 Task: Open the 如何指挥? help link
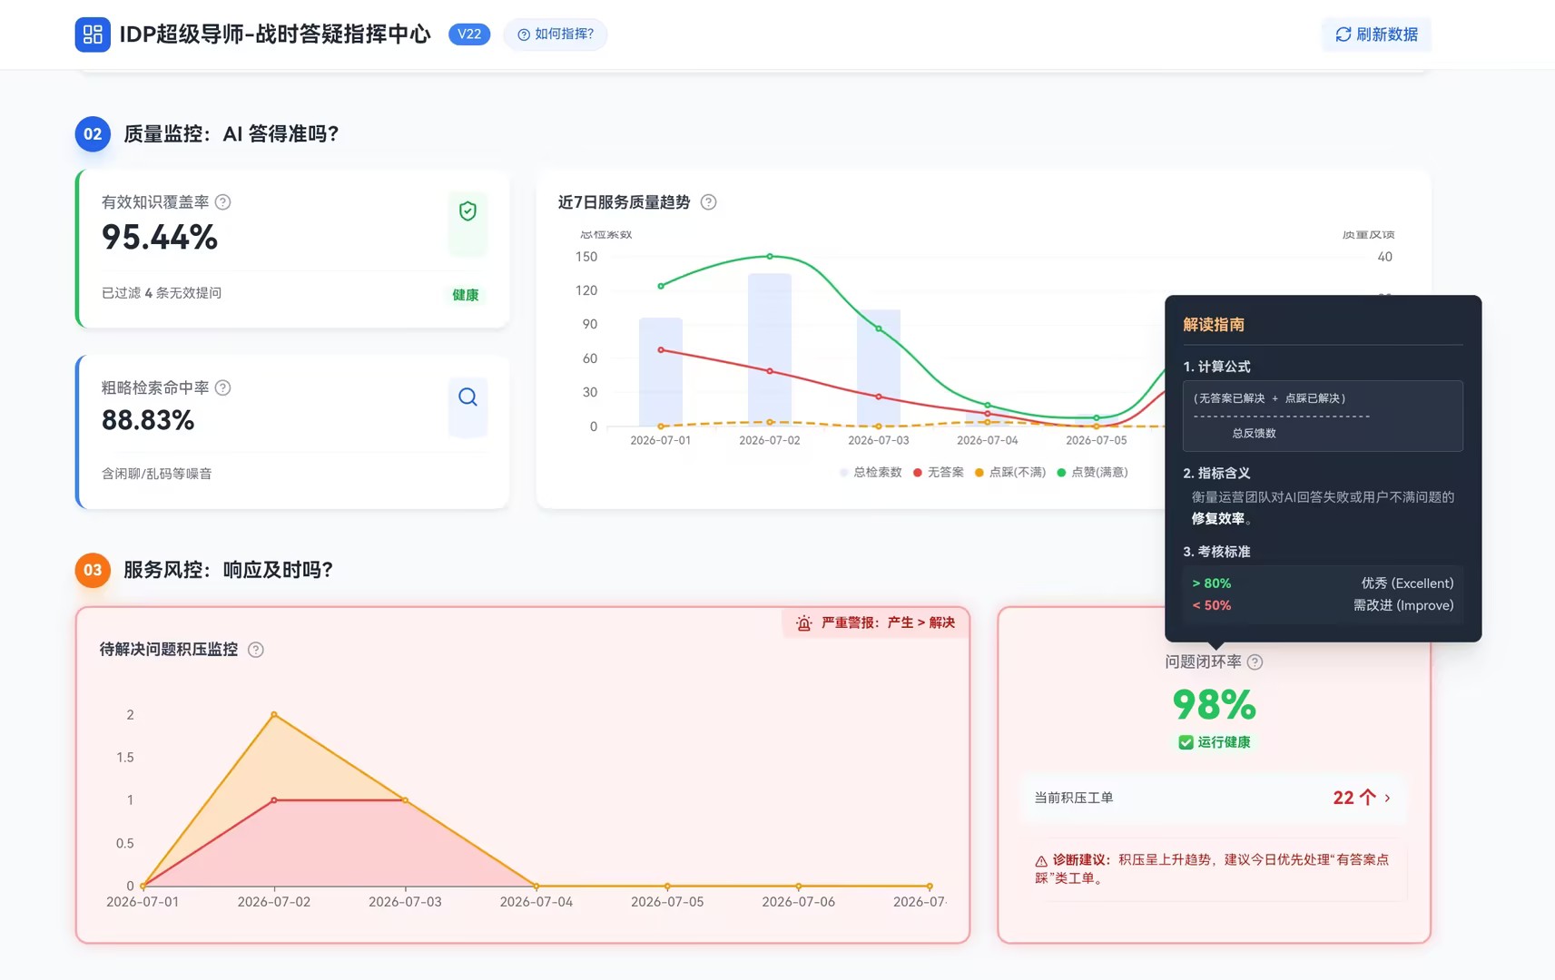tap(556, 34)
